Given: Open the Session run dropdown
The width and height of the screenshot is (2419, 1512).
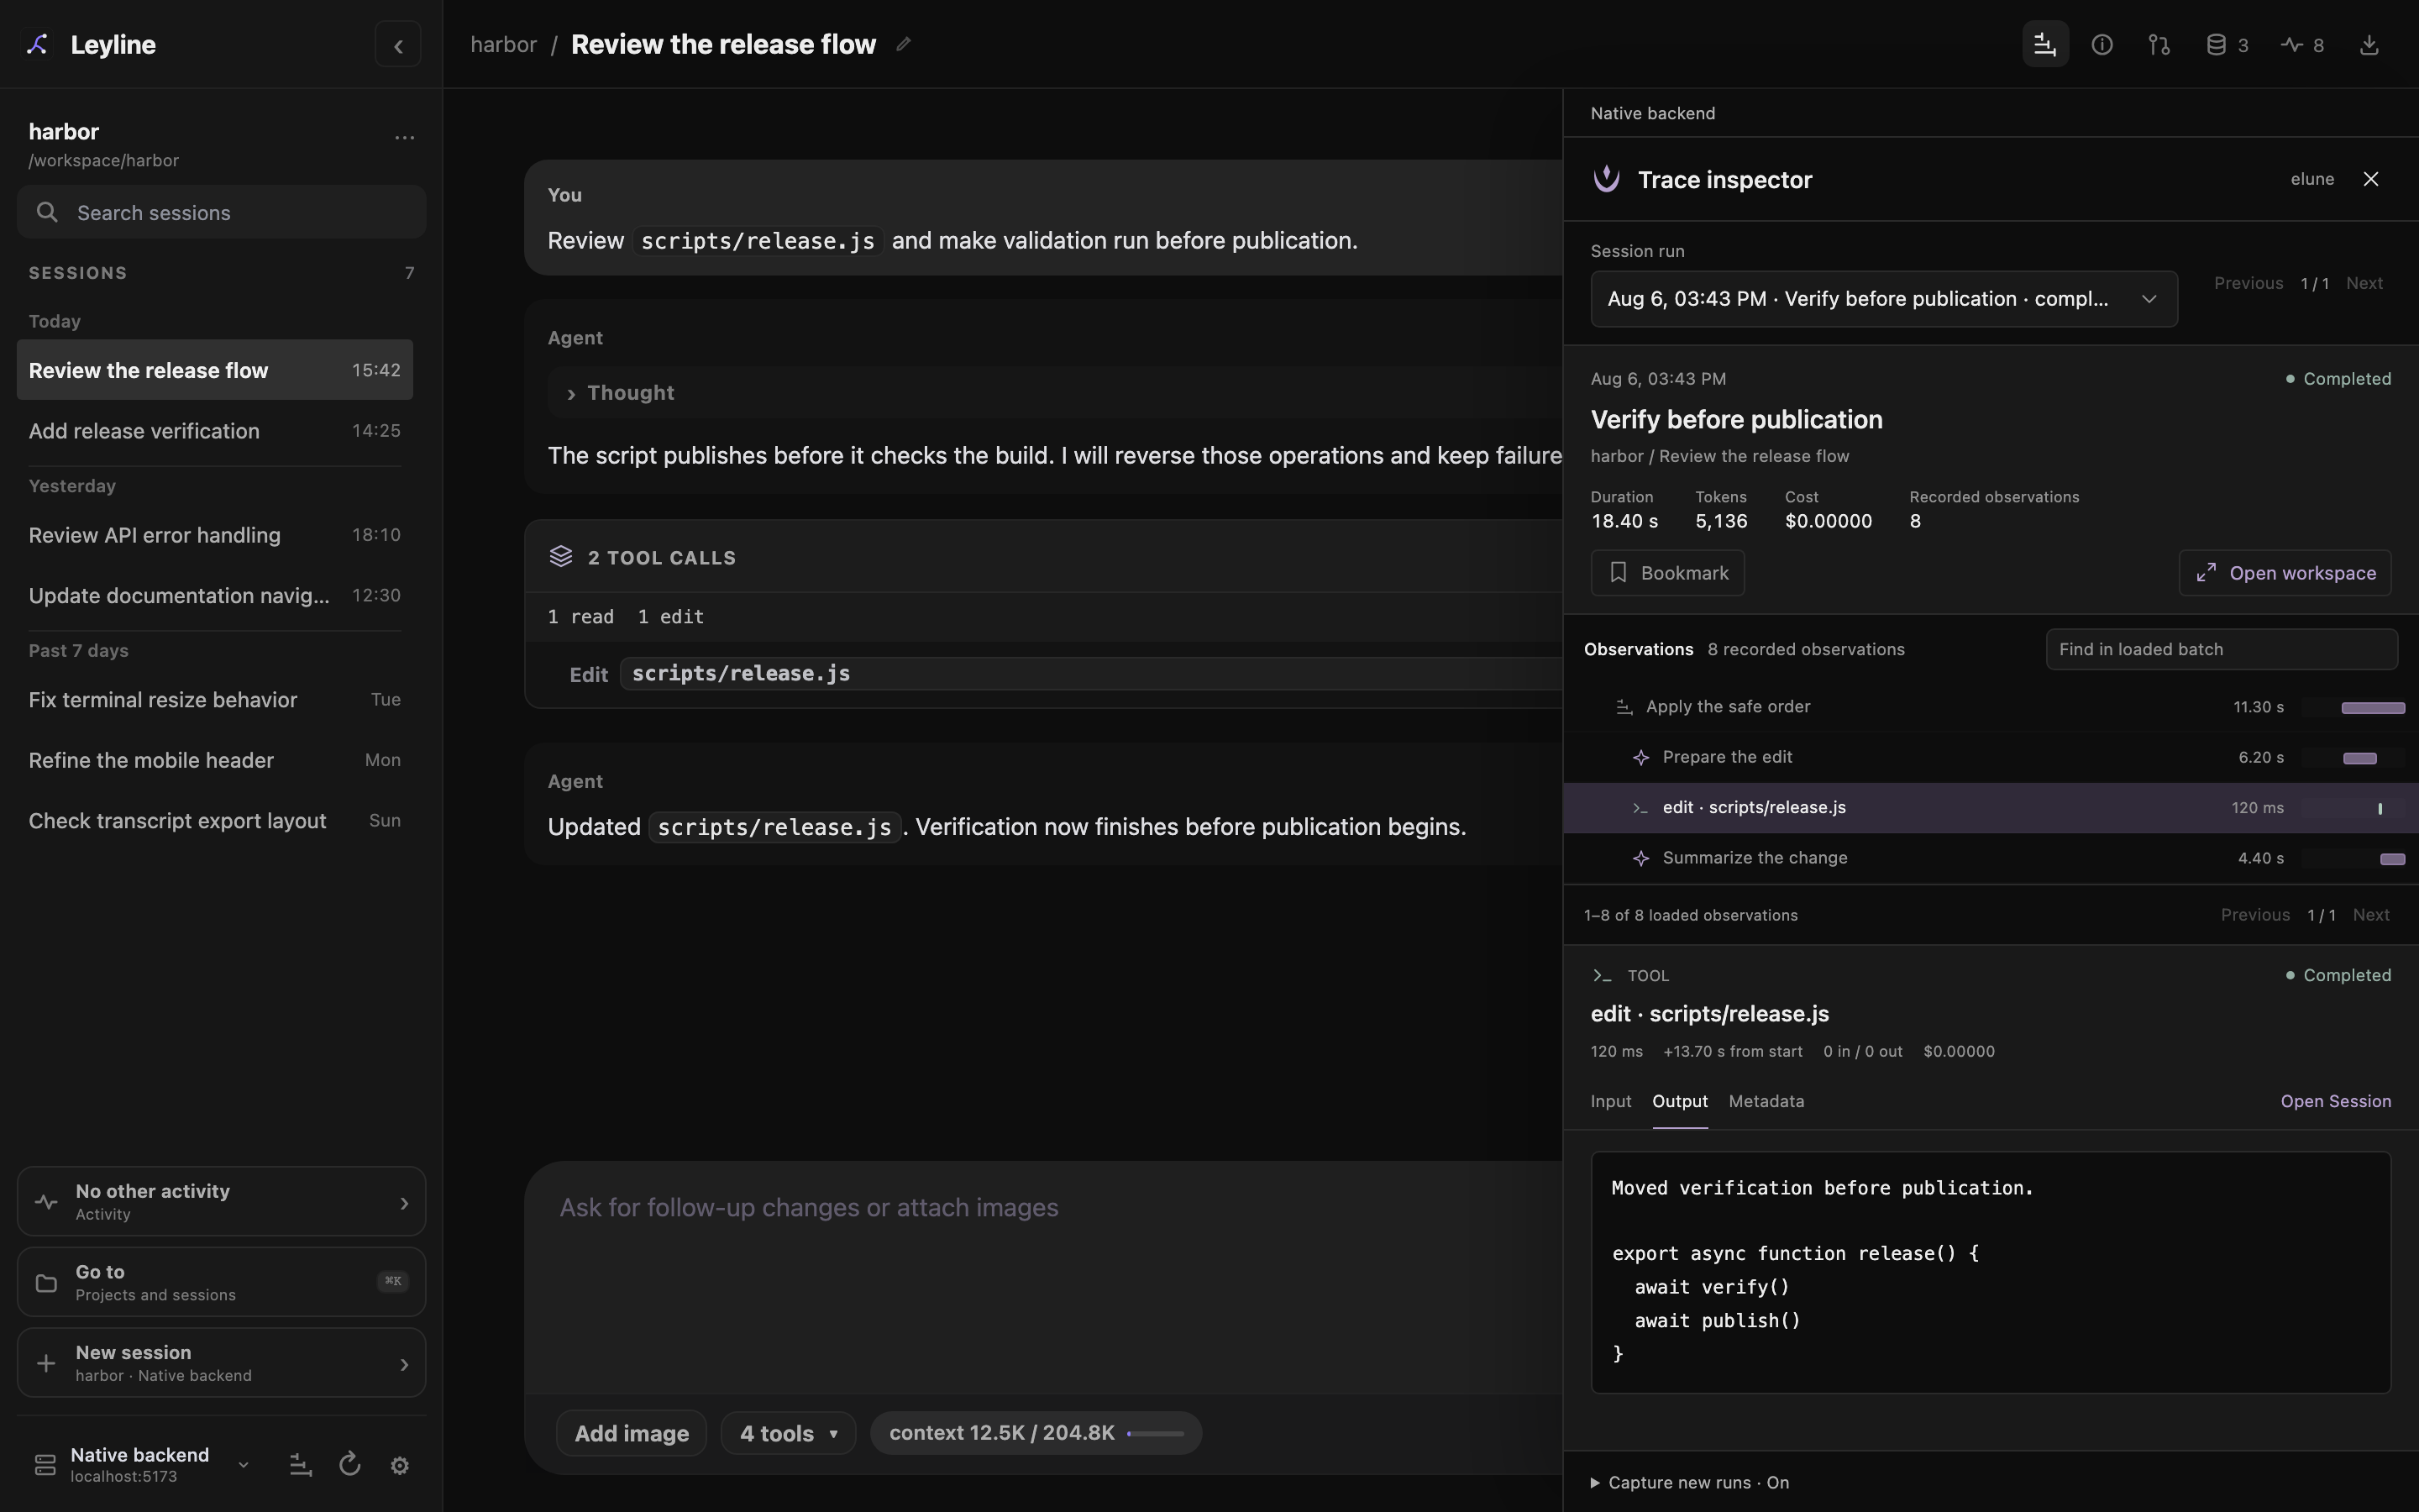Looking at the screenshot, I should (x=1883, y=299).
